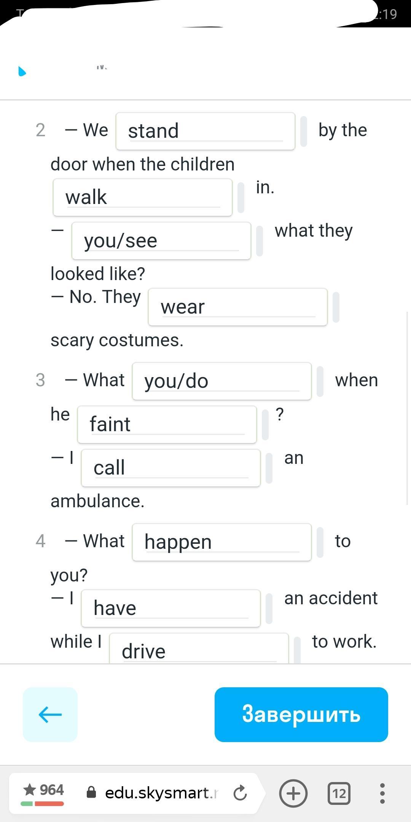The width and height of the screenshot is (411, 822).
Task: Tap the back arrow button
Action: (x=50, y=714)
